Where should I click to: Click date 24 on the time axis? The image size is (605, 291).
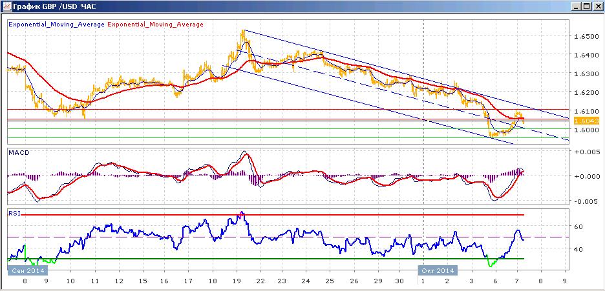[307, 281]
